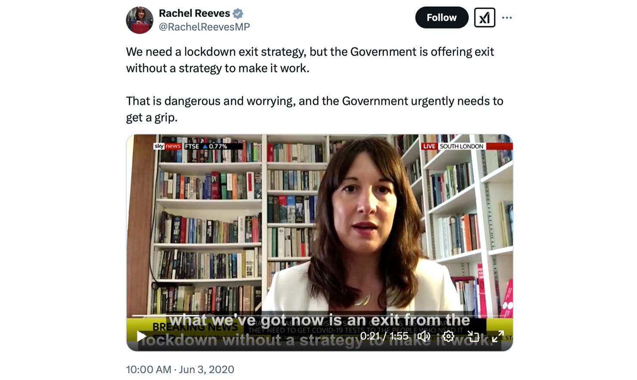This screenshot has width=637, height=380.
Task: Open video settings gear
Action: click(x=449, y=336)
